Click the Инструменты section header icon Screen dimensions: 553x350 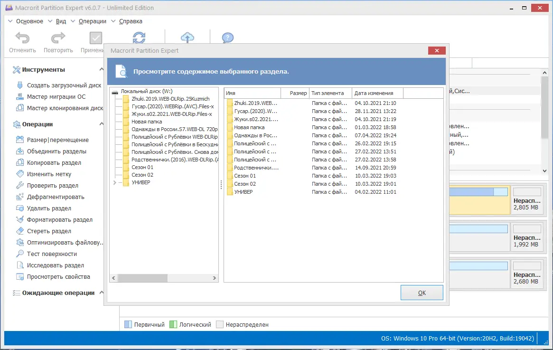point(16,69)
